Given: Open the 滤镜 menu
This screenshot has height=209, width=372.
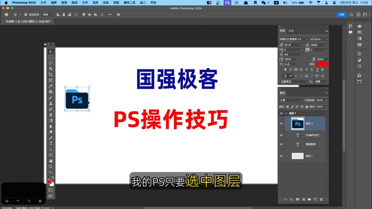Looking at the screenshot, I should [x=106, y=2].
